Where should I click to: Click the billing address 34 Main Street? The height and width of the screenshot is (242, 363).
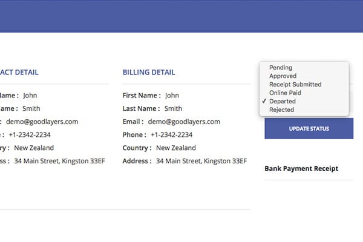pos(201,162)
